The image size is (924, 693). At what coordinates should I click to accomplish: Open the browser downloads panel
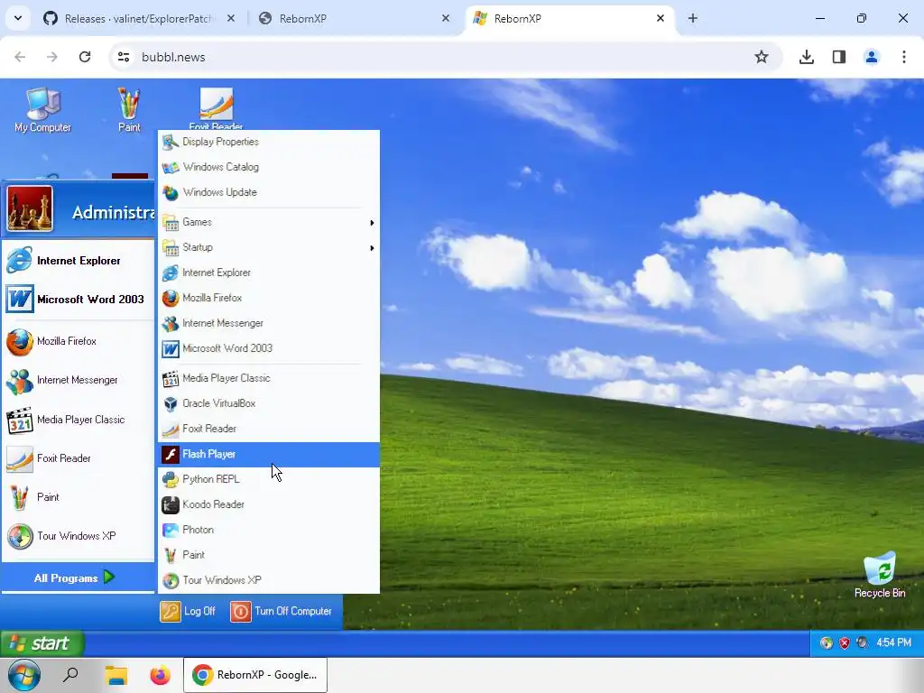(807, 57)
